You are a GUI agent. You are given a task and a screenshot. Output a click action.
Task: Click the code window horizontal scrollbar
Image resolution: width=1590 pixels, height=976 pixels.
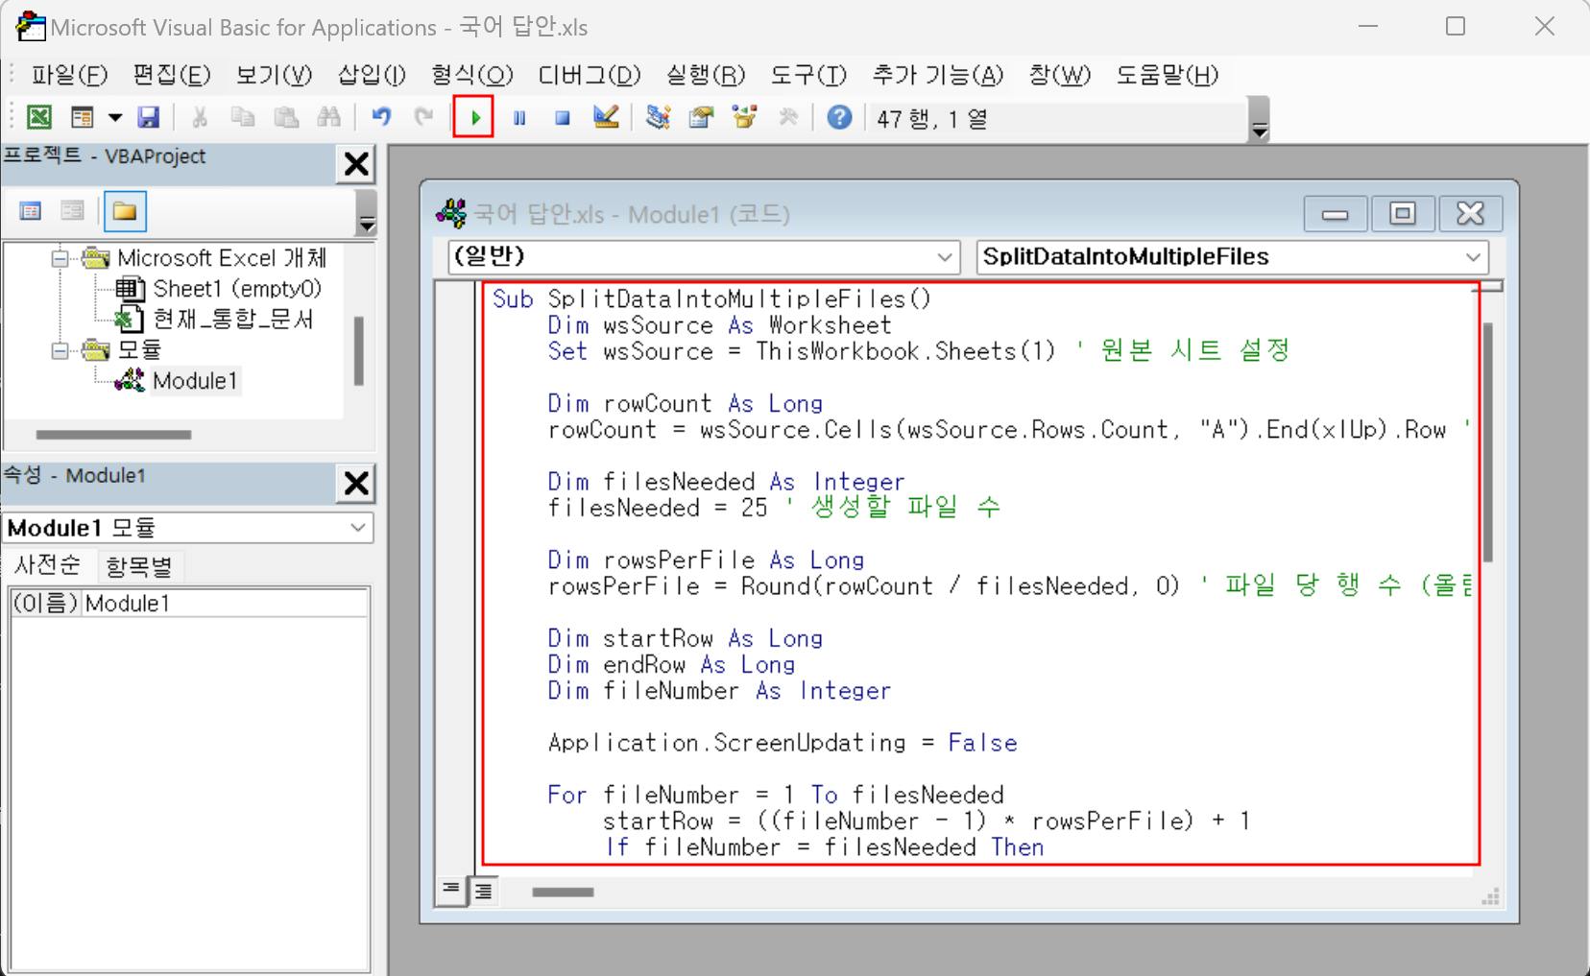(563, 893)
